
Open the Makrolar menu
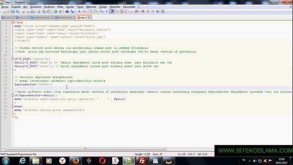pos(91,7)
